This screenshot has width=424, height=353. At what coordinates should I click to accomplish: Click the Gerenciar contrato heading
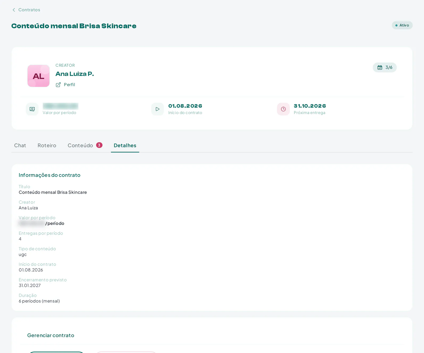(51, 335)
